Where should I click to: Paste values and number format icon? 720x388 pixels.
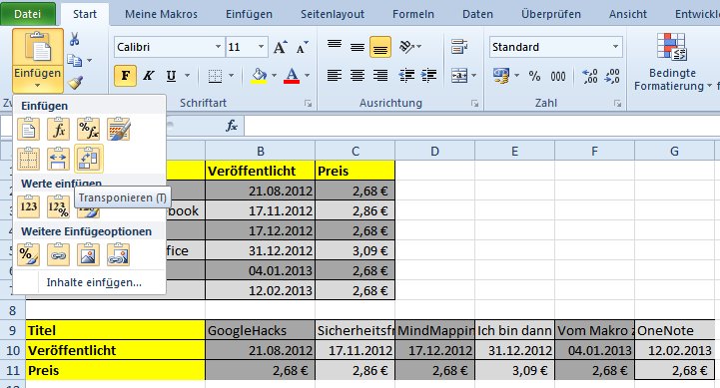click(x=58, y=206)
